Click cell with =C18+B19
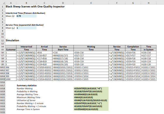Viewport: 164px width, 114px height. pos(44,61)
